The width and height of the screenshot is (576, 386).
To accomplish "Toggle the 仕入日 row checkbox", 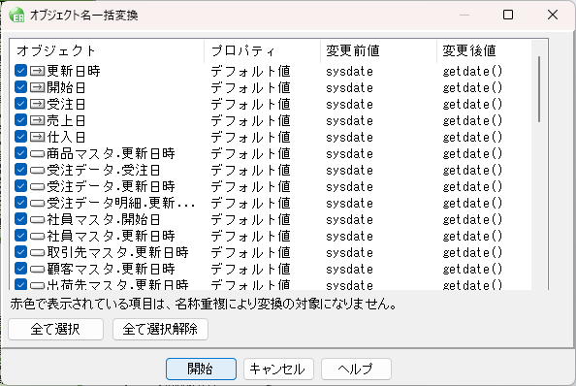I will point(21,137).
